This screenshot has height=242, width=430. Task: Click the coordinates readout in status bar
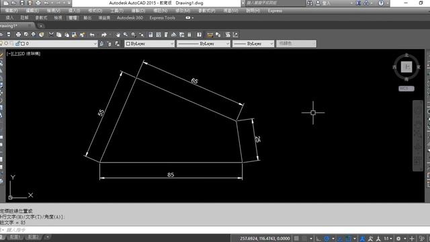pyautogui.click(x=265, y=239)
